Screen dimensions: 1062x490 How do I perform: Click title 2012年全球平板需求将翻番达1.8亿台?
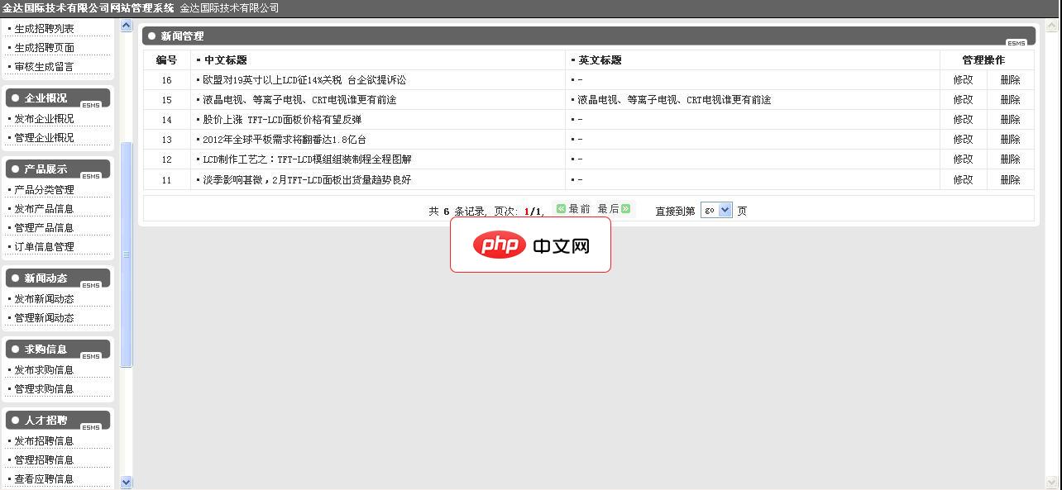(x=285, y=140)
